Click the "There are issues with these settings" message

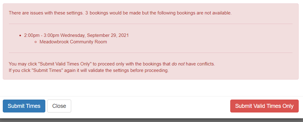tap(46, 13)
